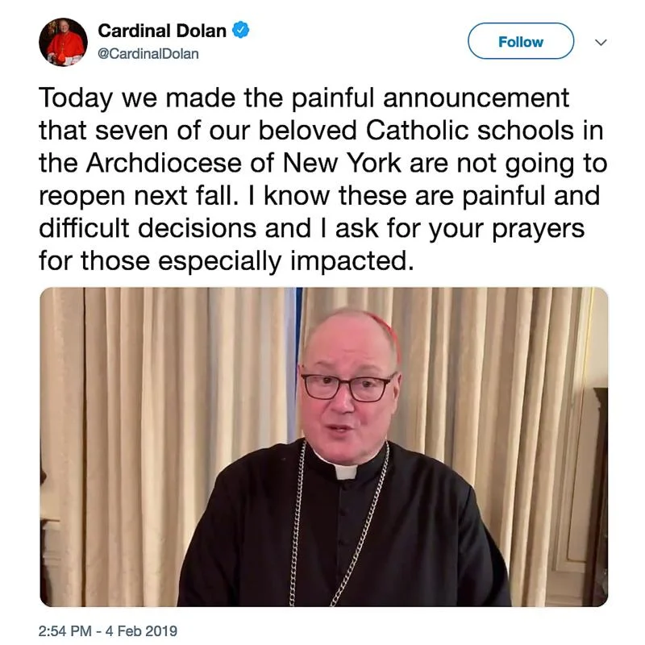Expand the tweet options chevron menu
Viewport: 645px width, 645px height.
click(601, 42)
